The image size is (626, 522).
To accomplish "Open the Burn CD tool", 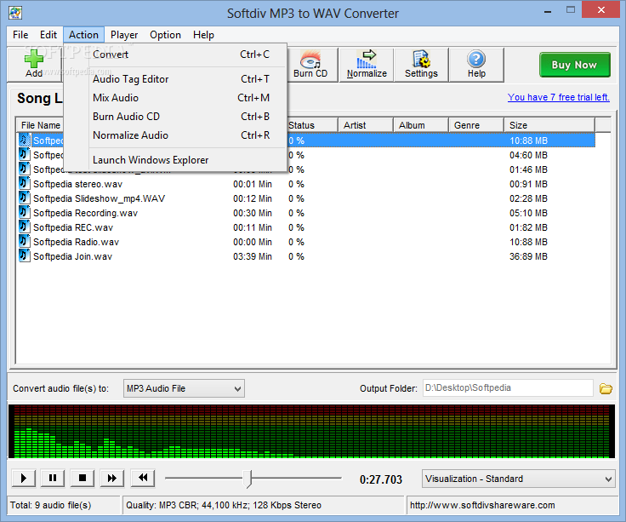I will click(x=310, y=65).
